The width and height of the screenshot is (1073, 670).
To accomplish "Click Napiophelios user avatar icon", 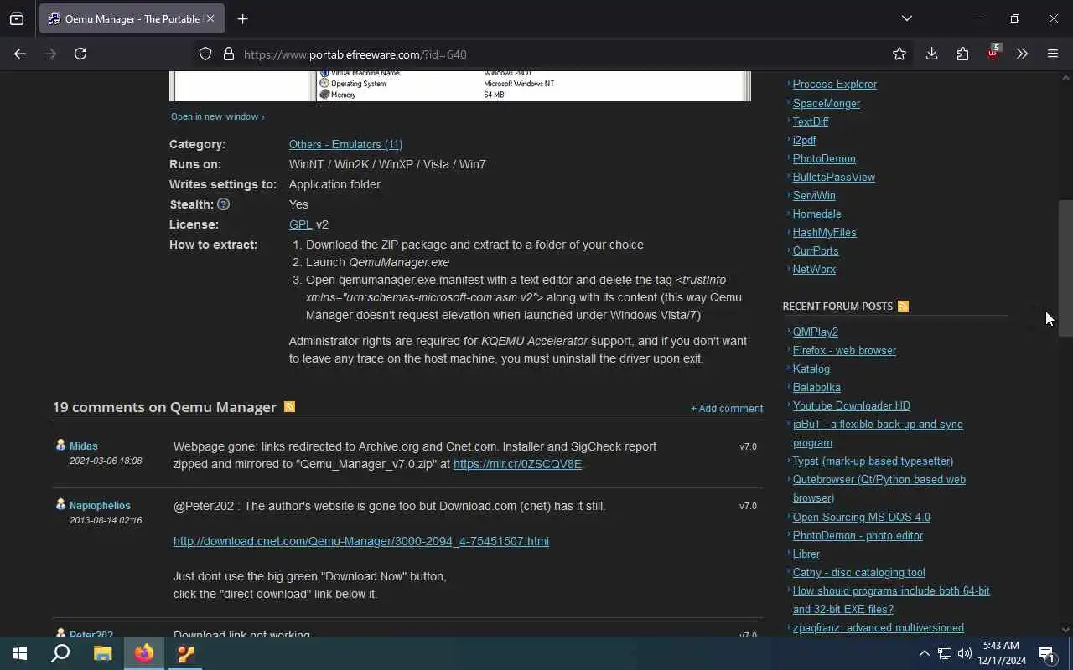I will 60,505.
